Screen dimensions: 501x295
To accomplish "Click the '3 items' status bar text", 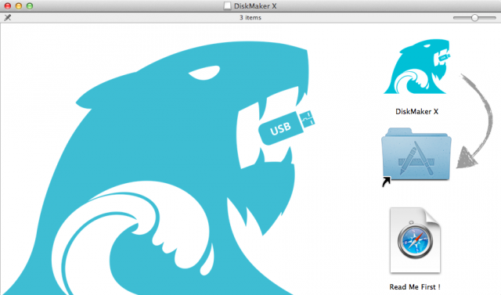I will [250, 17].
